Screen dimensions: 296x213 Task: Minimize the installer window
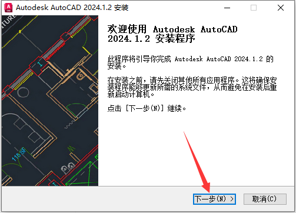click(x=227, y=8)
